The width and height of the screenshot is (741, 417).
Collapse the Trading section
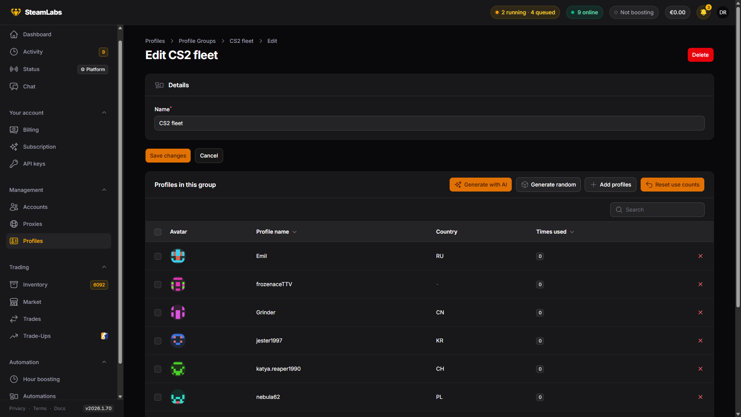104,267
